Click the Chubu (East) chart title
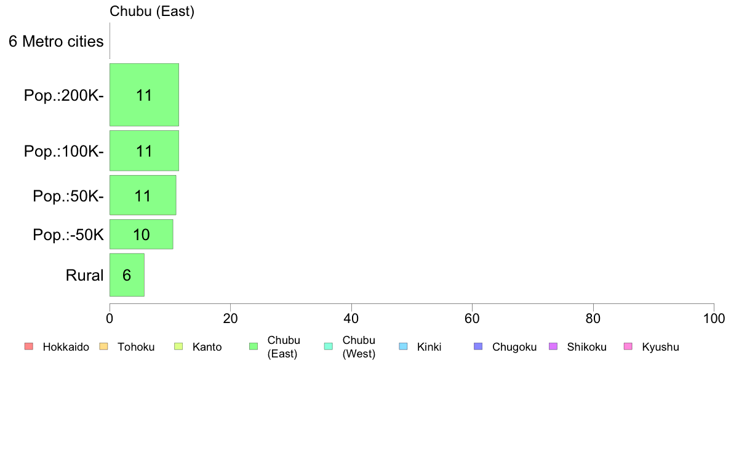 point(152,11)
